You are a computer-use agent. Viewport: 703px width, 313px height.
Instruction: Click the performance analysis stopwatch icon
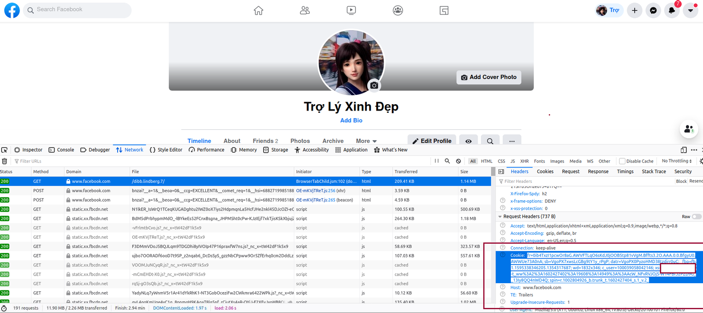tap(4, 308)
